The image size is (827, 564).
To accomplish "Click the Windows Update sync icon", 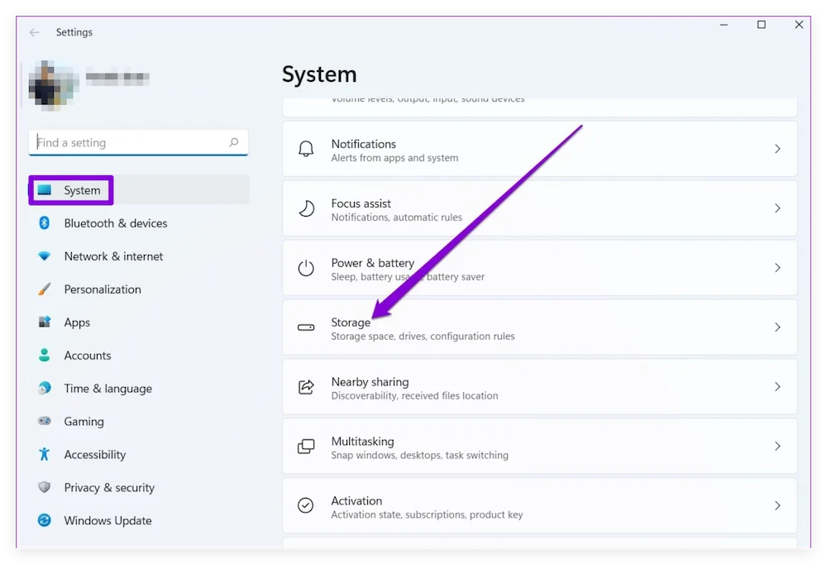I will [45, 520].
